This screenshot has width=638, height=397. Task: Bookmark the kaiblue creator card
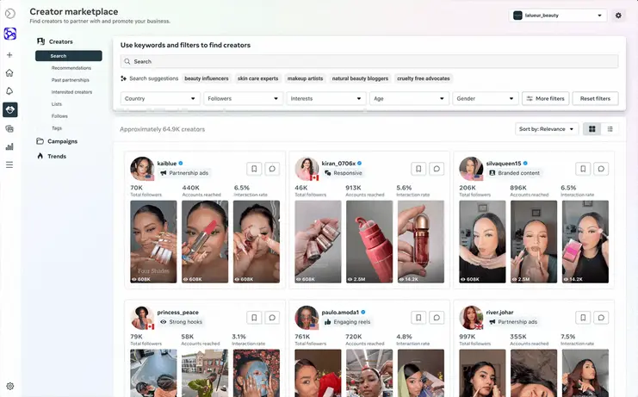pos(254,169)
